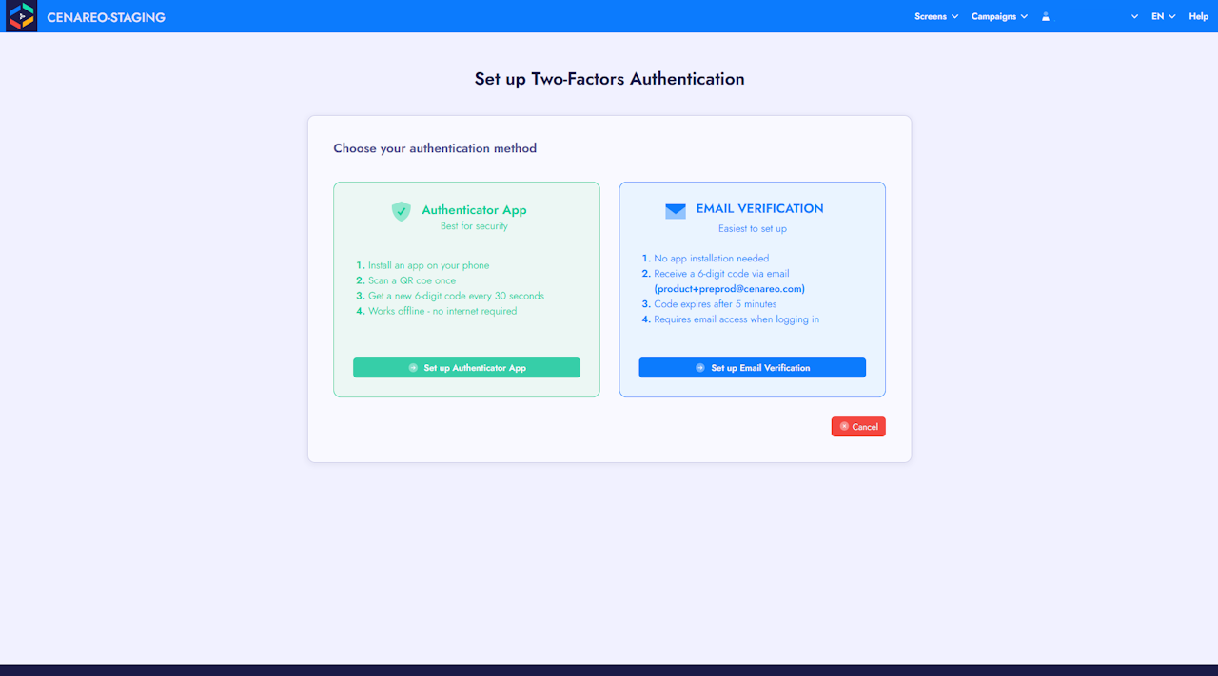Image resolution: width=1218 pixels, height=676 pixels.
Task: Open the EN language selector
Action: (x=1163, y=16)
